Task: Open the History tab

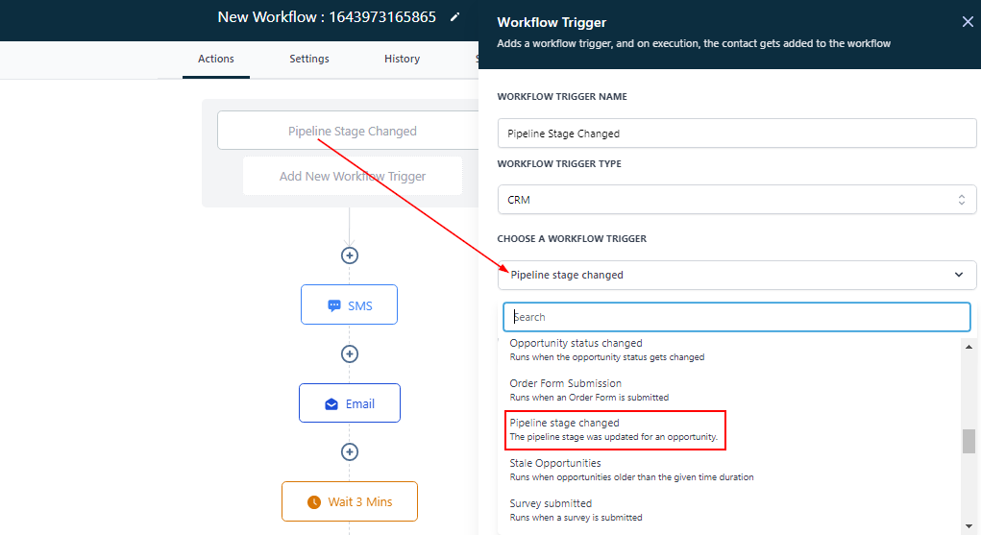Action: 402,60
